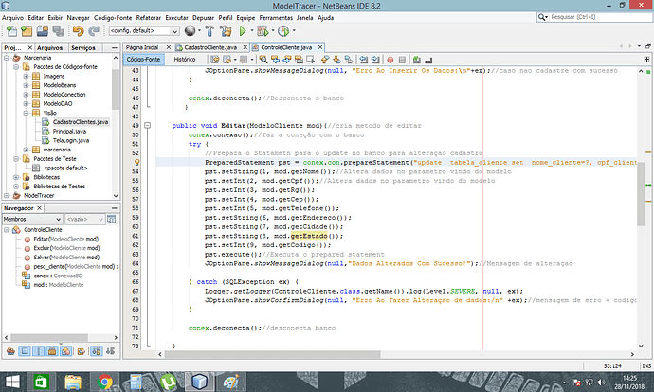Toggle Show Inherited Members in Navigator

(x=10, y=351)
